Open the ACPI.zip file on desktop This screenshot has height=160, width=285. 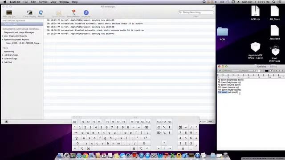click(x=255, y=13)
